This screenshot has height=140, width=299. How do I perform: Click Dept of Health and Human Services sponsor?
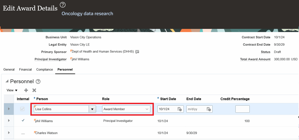pos(103,51)
